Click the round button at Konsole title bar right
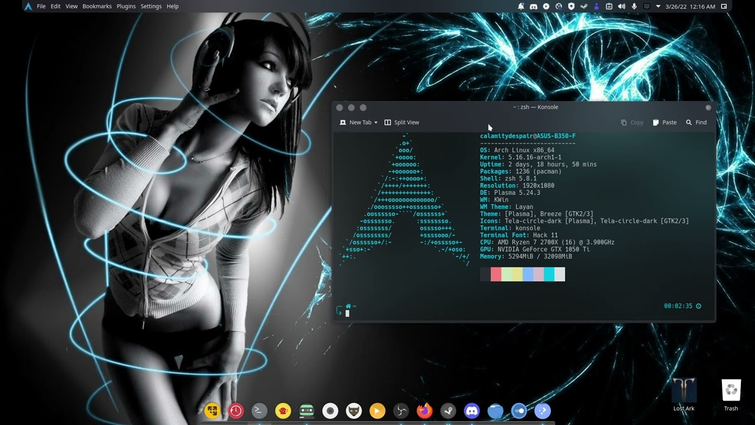Viewport: 755px width, 425px height. tap(708, 107)
